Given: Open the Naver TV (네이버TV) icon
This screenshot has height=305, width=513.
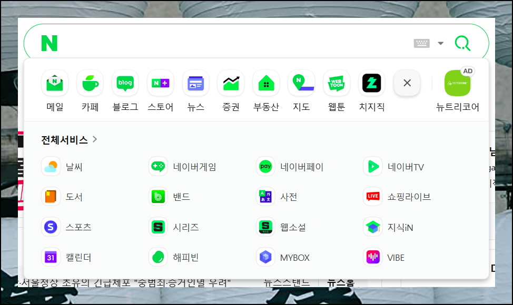Looking at the screenshot, I should click(x=373, y=167).
